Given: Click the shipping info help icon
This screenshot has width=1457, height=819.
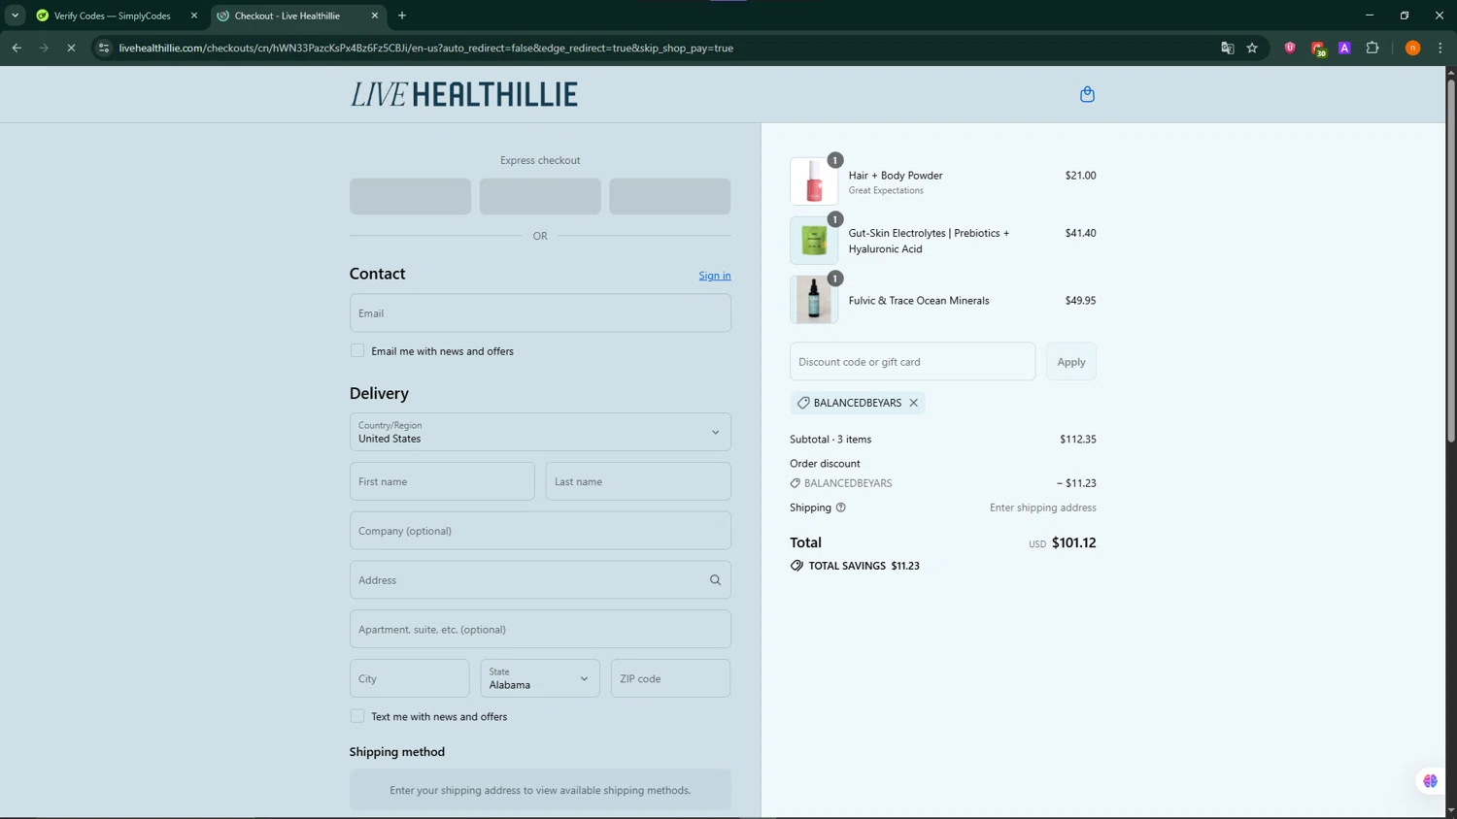Looking at the screenshot, I should pyautogui.click(x=840, y=508).
